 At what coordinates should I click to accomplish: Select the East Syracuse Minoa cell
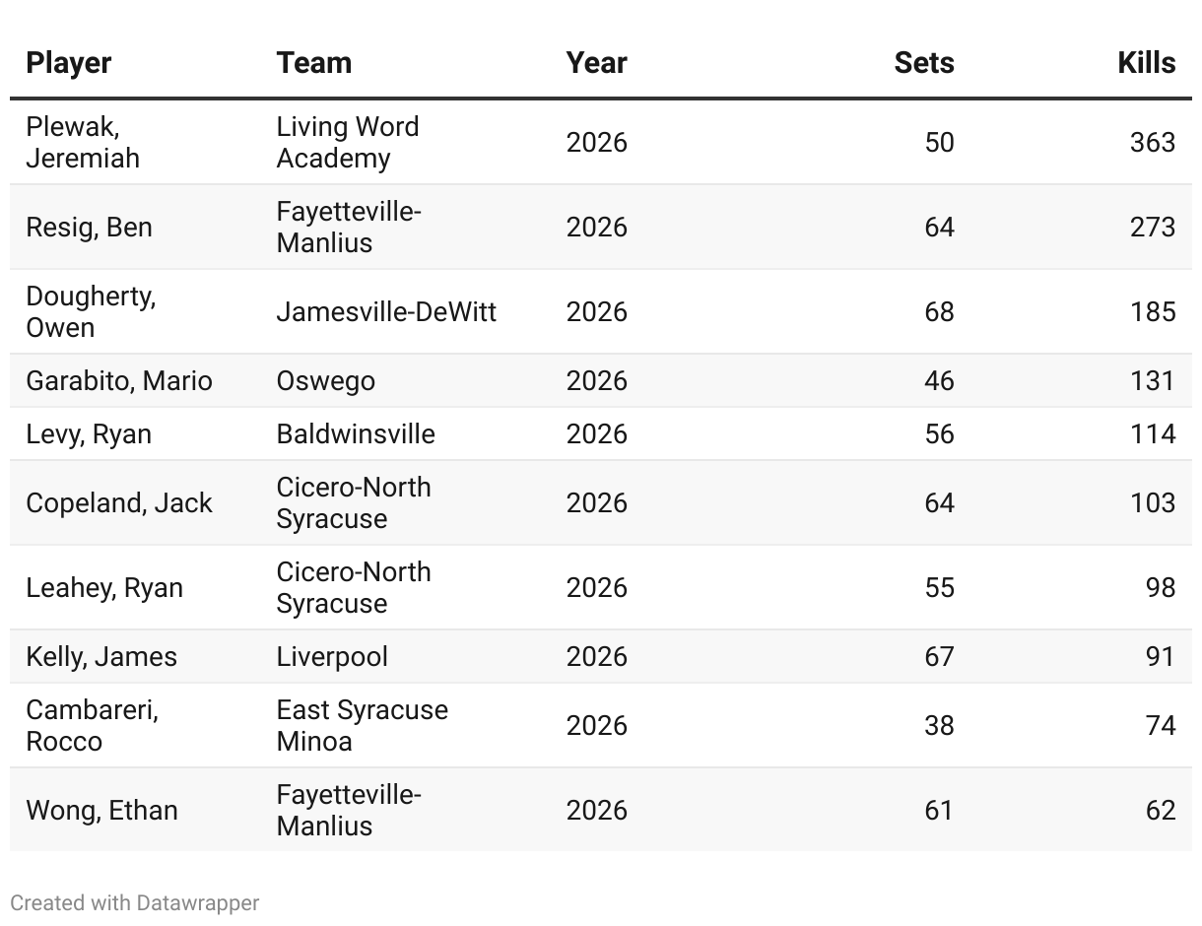362,726
